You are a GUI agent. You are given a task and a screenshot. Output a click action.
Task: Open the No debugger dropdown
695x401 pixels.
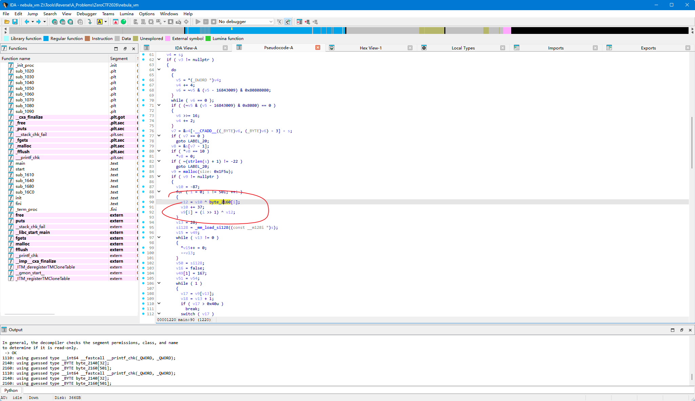coord(246,22)
